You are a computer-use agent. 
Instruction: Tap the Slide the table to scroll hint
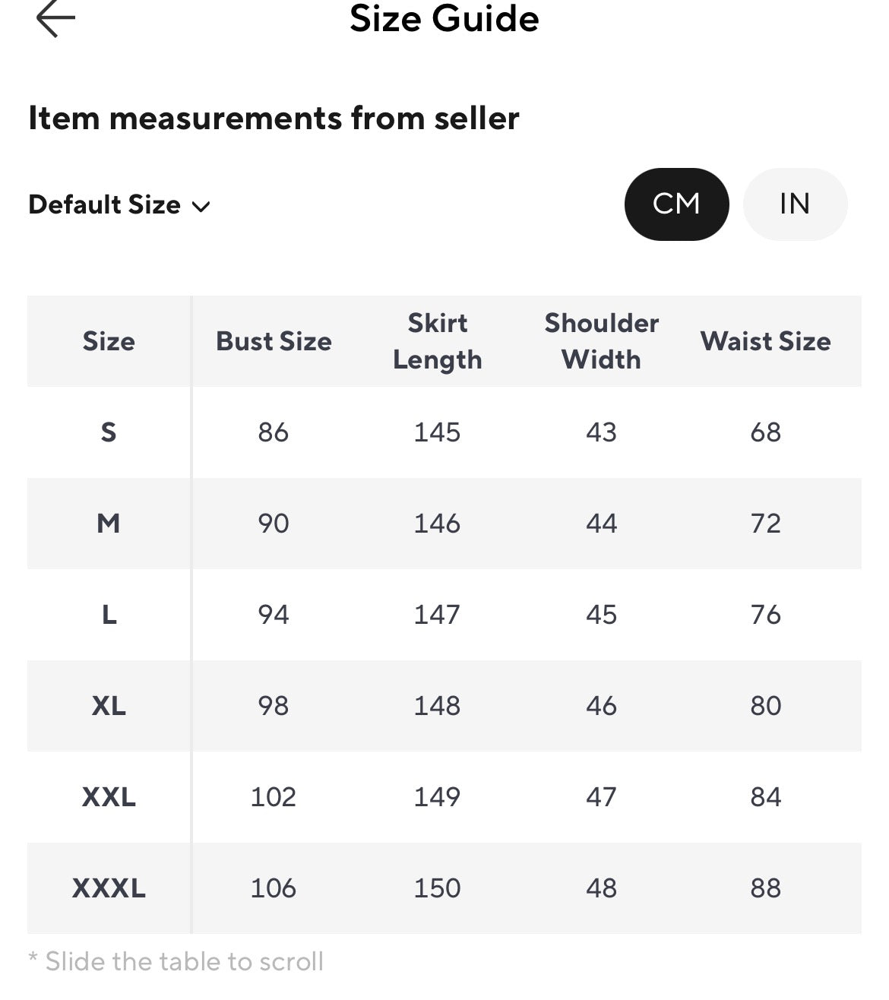[x=176, y=961]
